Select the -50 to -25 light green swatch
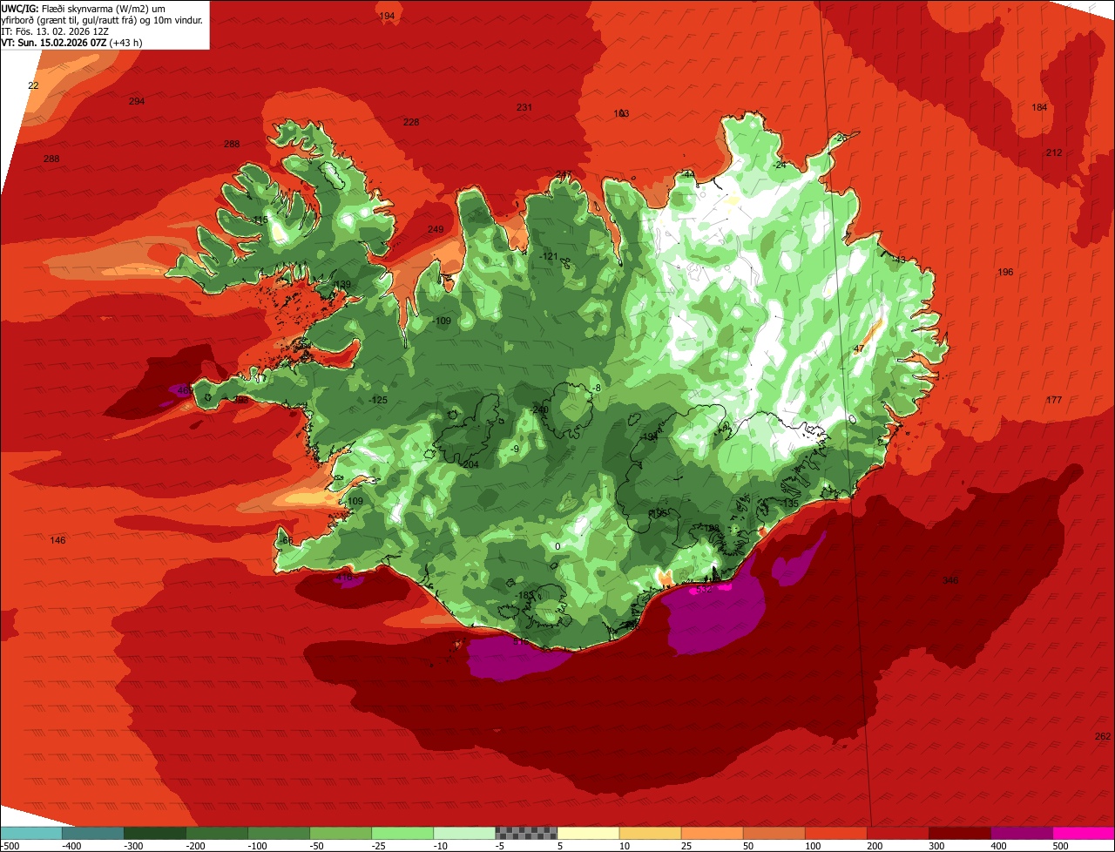 click(340, 833)
